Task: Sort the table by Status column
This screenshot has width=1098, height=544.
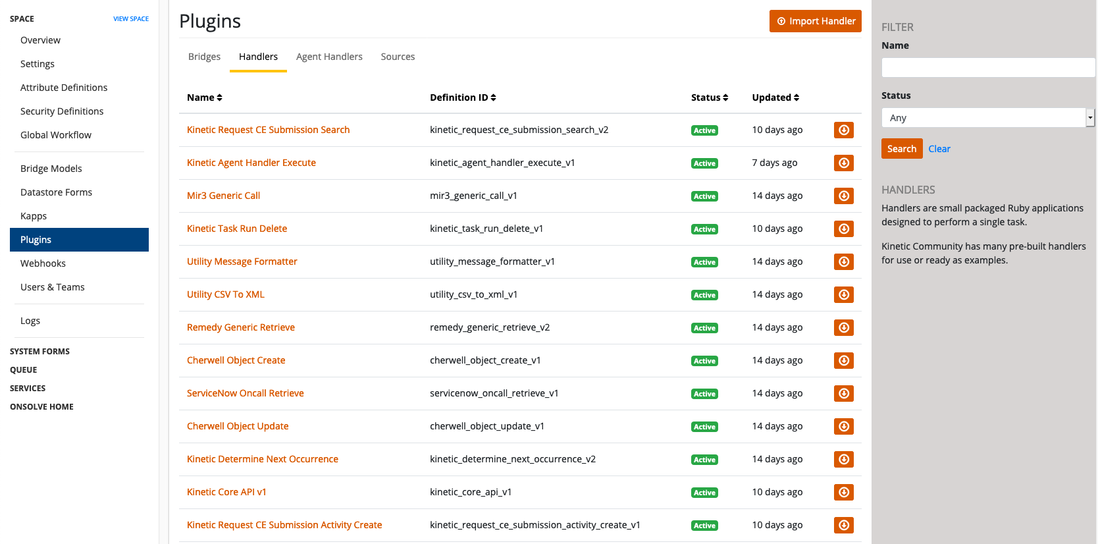Action: pyautogui.click(x=710, y=97)
